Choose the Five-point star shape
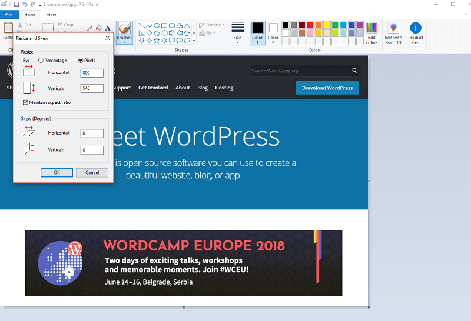 (x=157, y=40)
